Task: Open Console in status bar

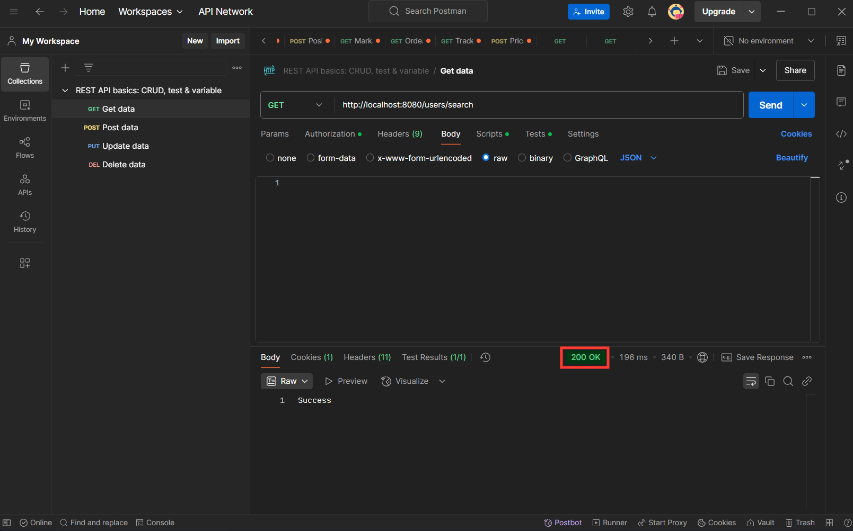Action: coord(155,523)
